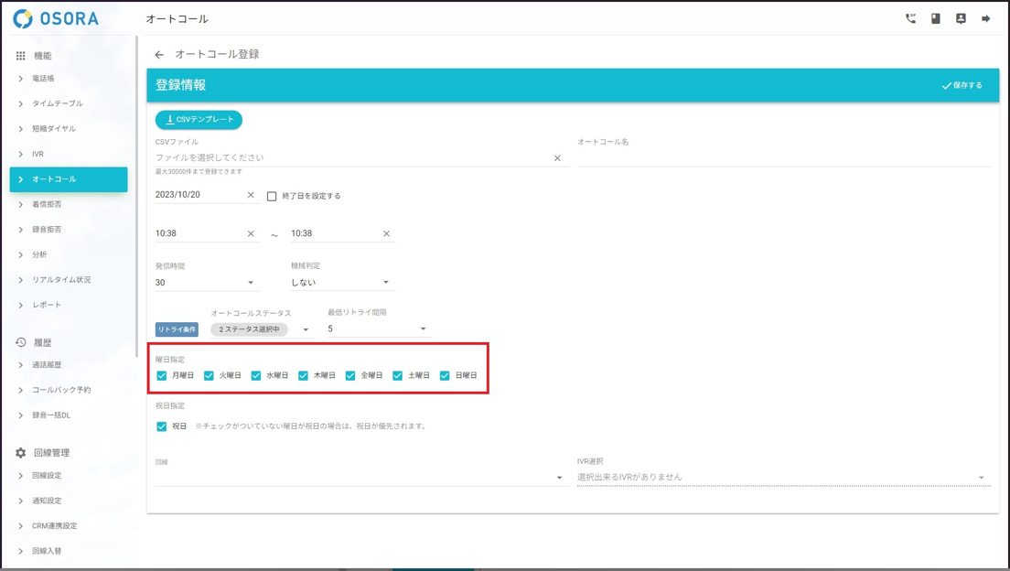The height and width of the screenshot is (571, 1010).
Task: Open 回線設定 in the sidebar
Action: click(x=69, y=476)
